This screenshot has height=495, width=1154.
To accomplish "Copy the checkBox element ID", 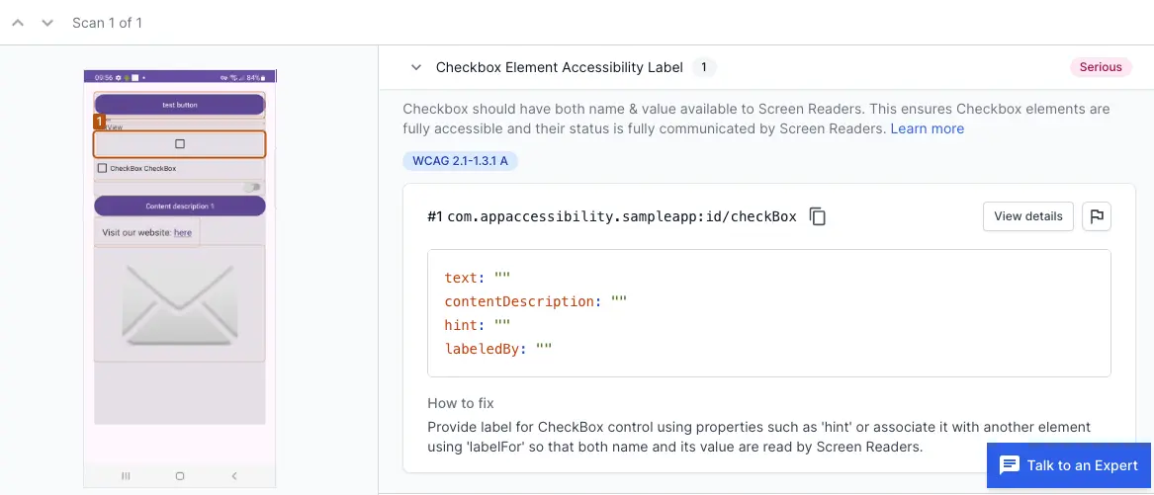I will pyautogui.click(x=818, y=216).
